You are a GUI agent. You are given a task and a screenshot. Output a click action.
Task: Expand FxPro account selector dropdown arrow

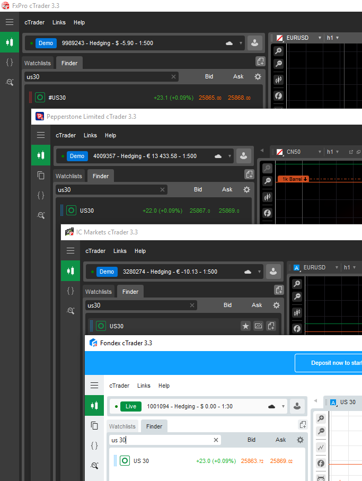241,43
